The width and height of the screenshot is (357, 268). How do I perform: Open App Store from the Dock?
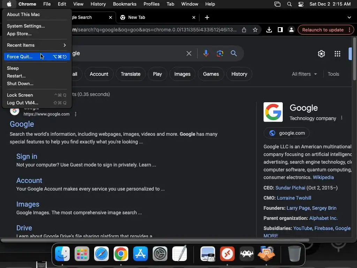(140, 254)
